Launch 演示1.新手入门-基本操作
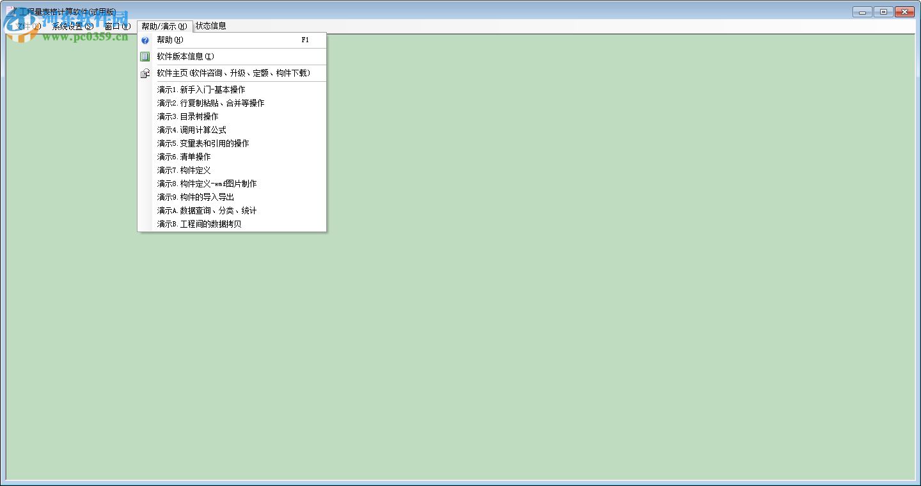This screenshot has height=486, width=921. pyautogui.click(x=232, y=90)
